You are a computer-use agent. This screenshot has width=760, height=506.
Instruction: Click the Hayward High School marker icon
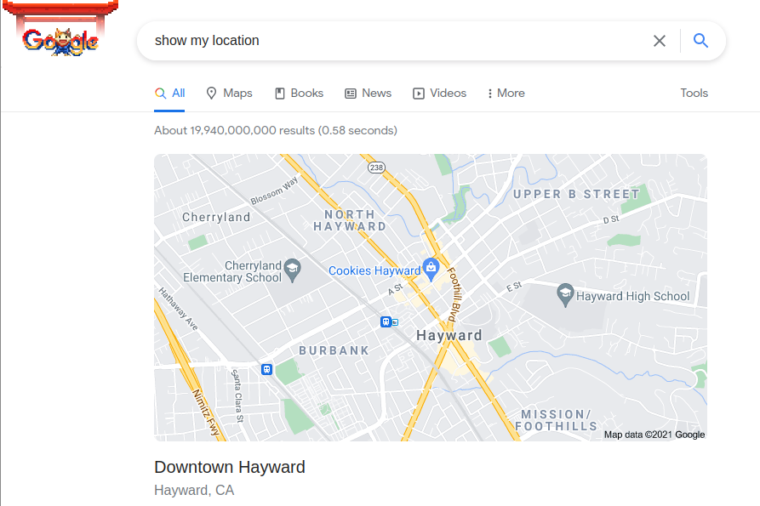tap(564, 294)
